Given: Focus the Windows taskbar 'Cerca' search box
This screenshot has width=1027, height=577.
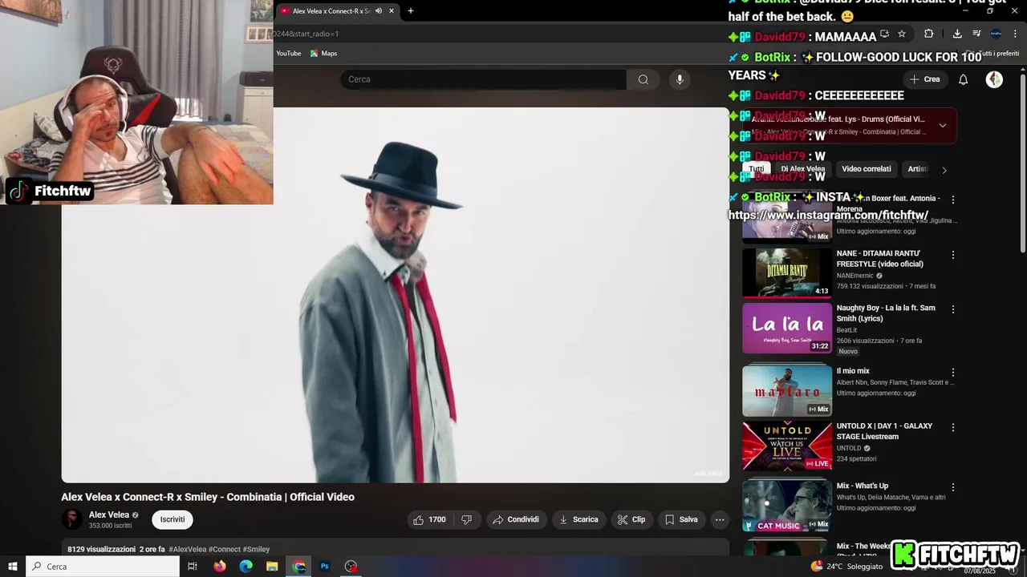Looking at the screenshot, I should coord(103,567).
